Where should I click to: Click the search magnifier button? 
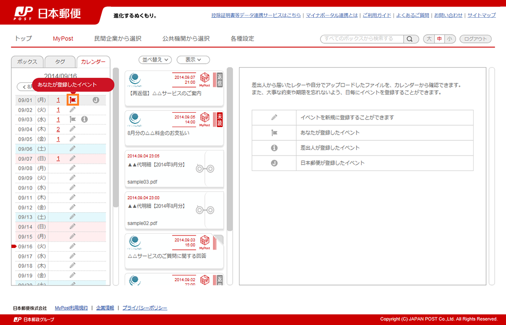[x=410, y=39]
